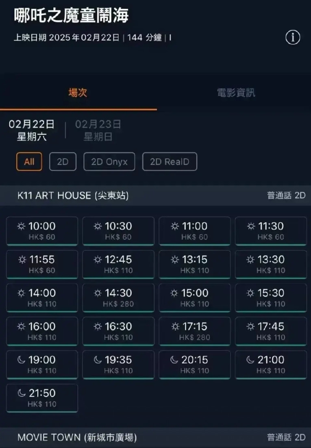311x448 pixels.
Task: Tap the sun icon on 11:55 session
Action: 22,260
